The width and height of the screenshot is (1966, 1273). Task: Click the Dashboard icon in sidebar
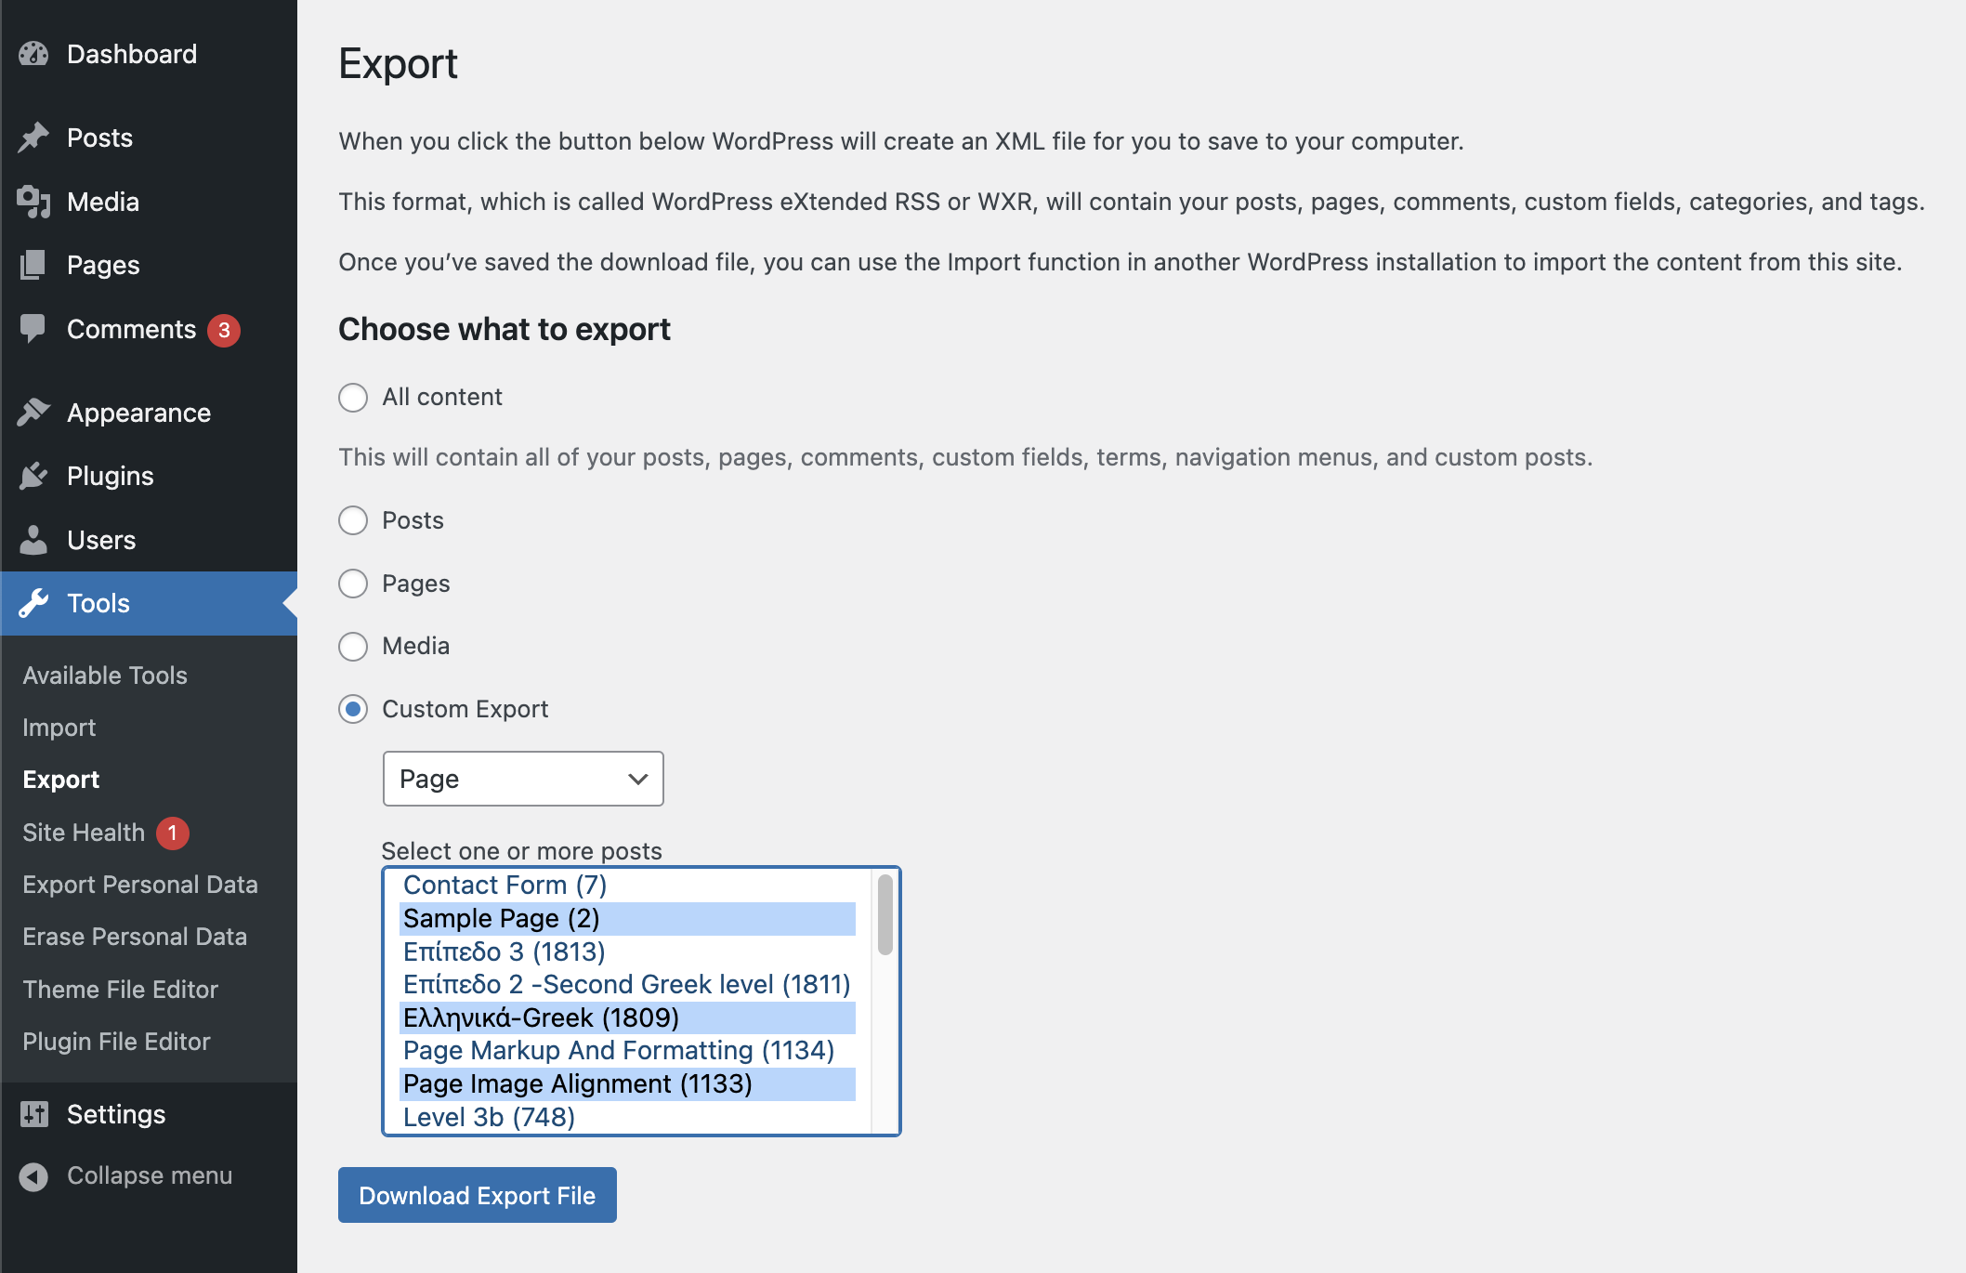click(x=36, y=53)
